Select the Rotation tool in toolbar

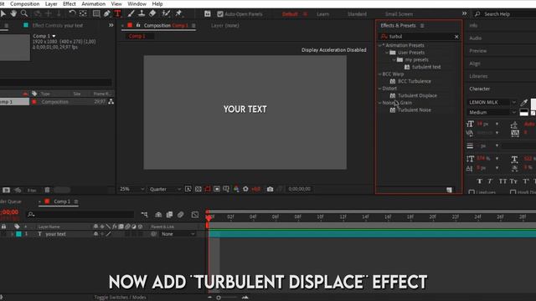click(x=72, y=13)
